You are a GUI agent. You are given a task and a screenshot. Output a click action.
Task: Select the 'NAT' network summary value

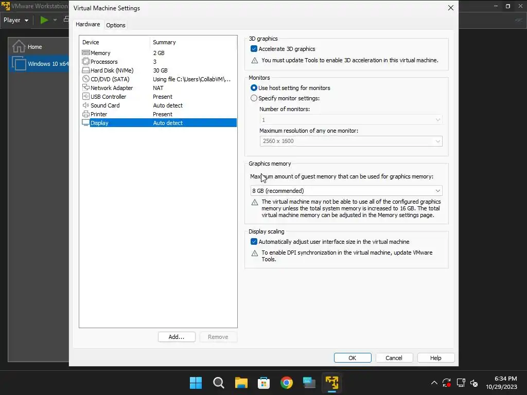pos(158,87)
